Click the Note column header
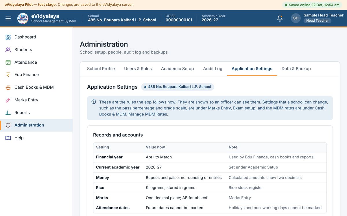The image size is (347, 216). tap(233, 147)
